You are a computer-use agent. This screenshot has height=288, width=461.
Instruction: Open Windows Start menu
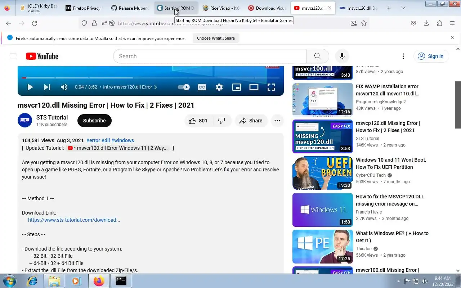[9, 281]
